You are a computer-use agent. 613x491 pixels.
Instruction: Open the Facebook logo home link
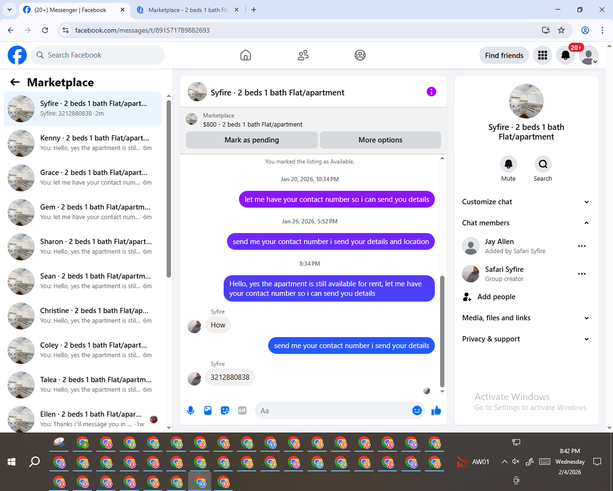point(17,55)
